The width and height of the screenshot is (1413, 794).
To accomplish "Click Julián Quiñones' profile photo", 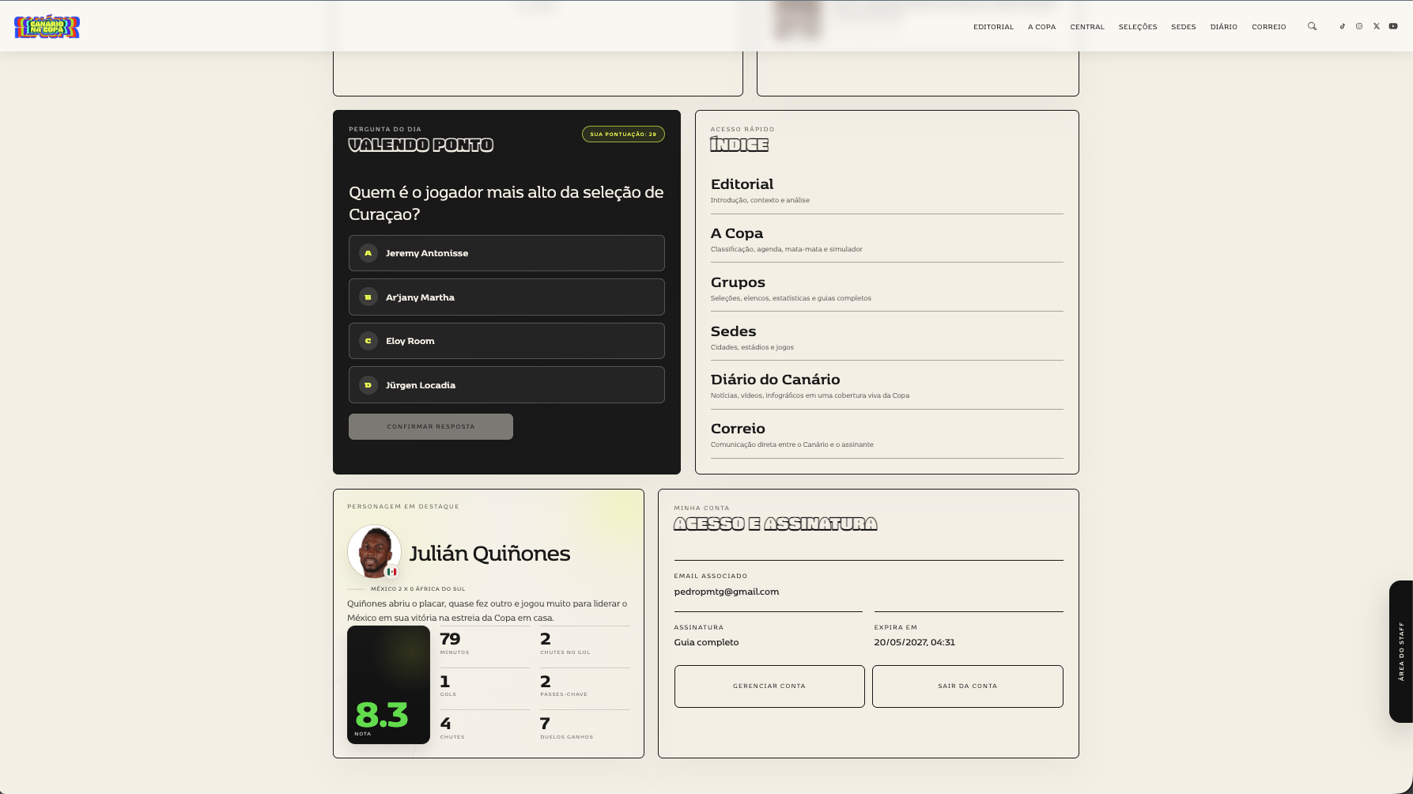I will coord(374,552).
